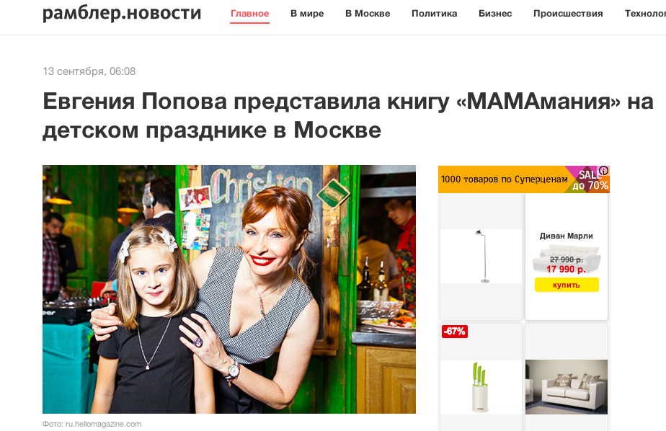Switch to Бизнес section
This screenshot has width=666, height=431.
[495, 14]
